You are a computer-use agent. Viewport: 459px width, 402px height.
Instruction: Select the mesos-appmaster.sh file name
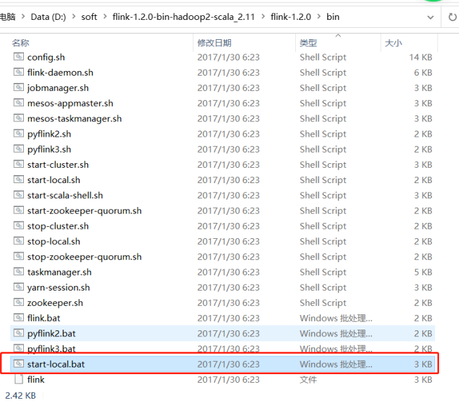coord(70,103)
